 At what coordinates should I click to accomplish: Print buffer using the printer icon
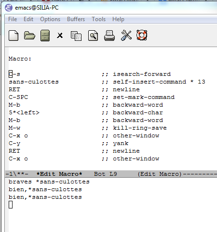click(x=109, y=36)
